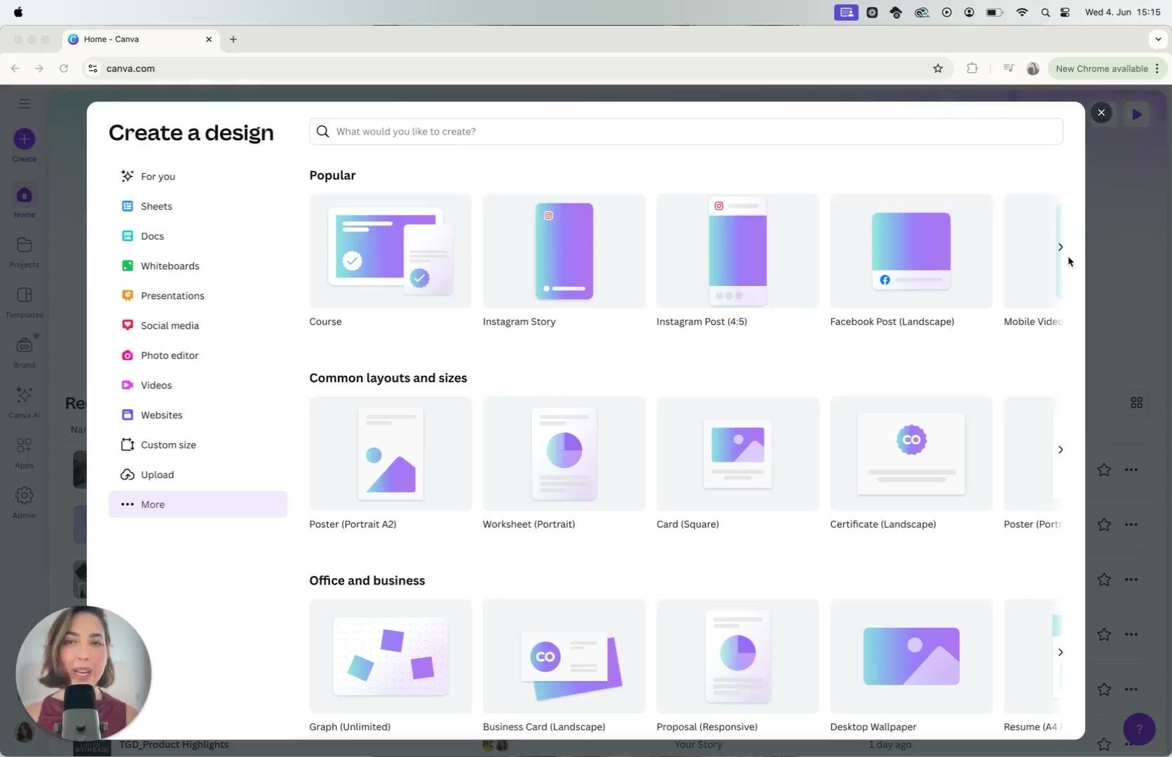Click the Canva hamburger menu icon
The image size is (1172, 757).
[25, 104]
